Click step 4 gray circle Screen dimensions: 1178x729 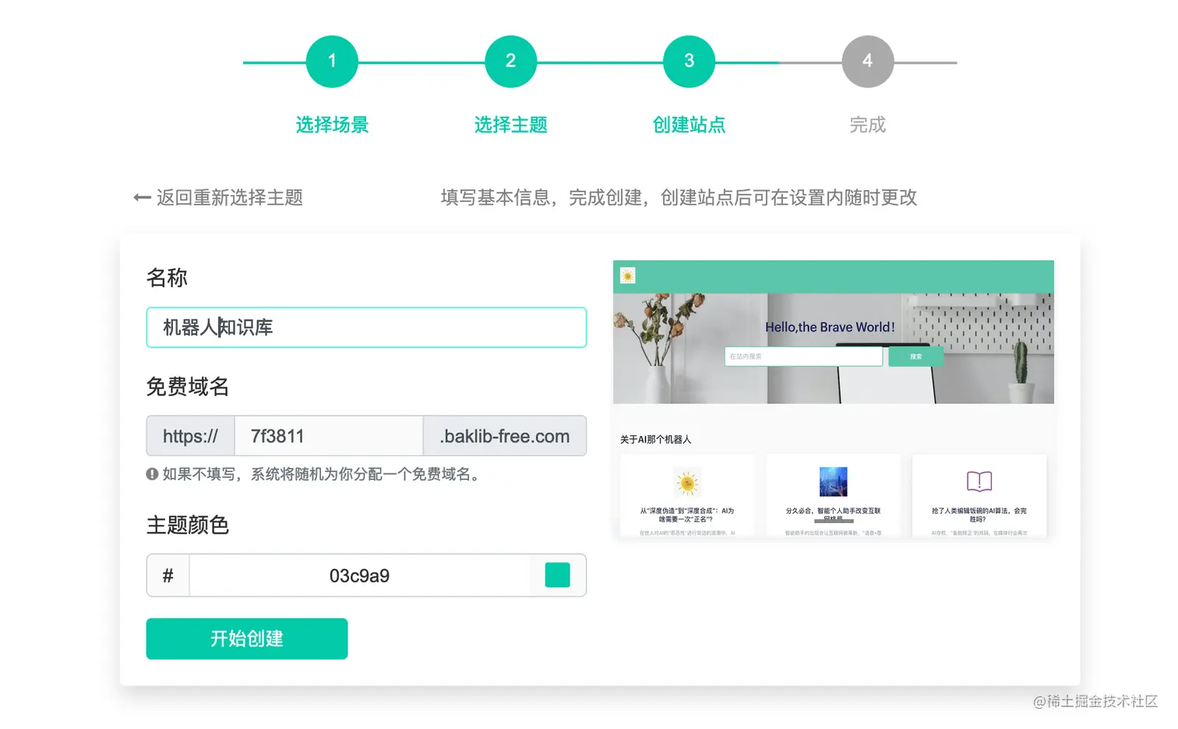click(x=867, y=62)
